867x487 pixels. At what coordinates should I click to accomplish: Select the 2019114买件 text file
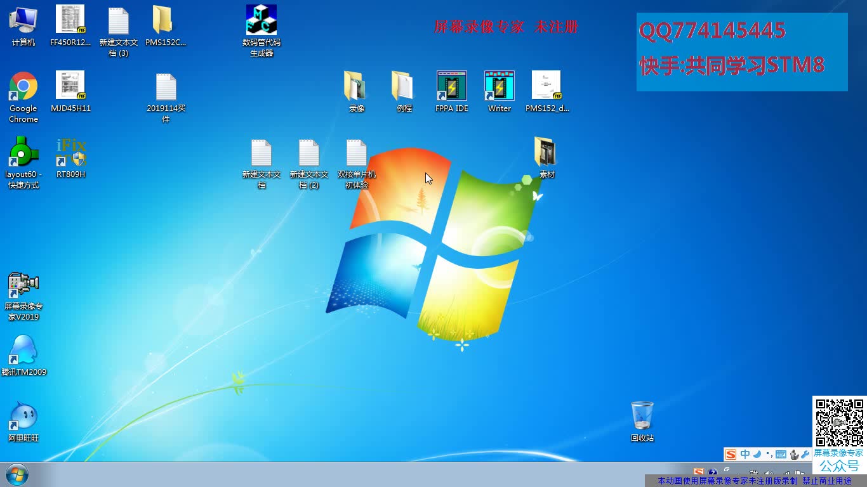click(x=166, y=98)
